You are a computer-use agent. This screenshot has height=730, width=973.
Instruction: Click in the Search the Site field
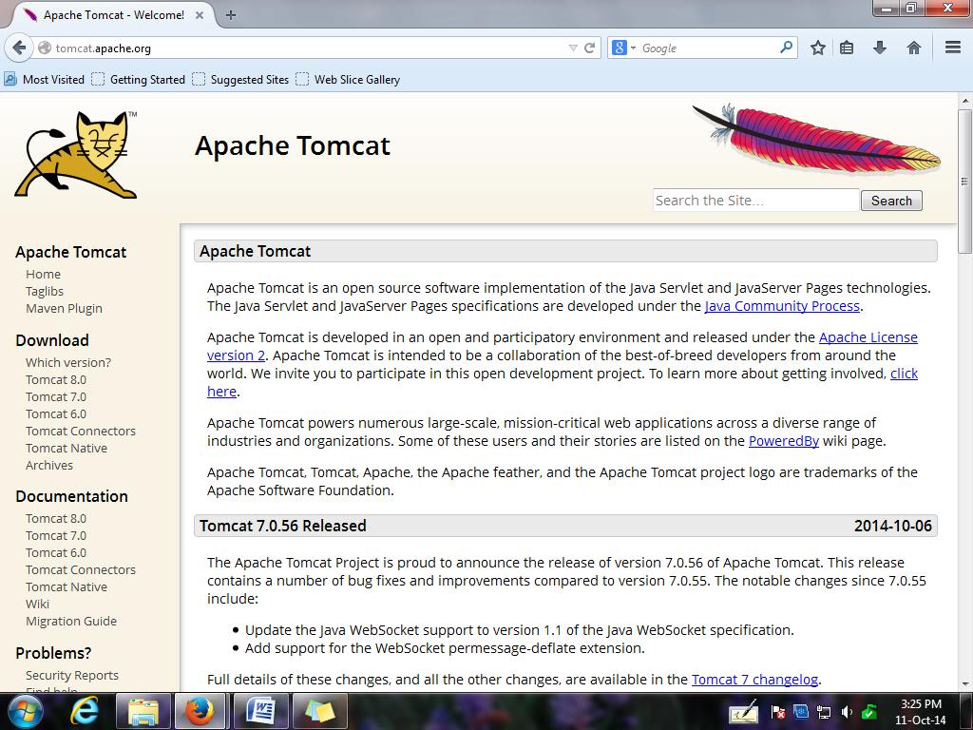point(755,201)
